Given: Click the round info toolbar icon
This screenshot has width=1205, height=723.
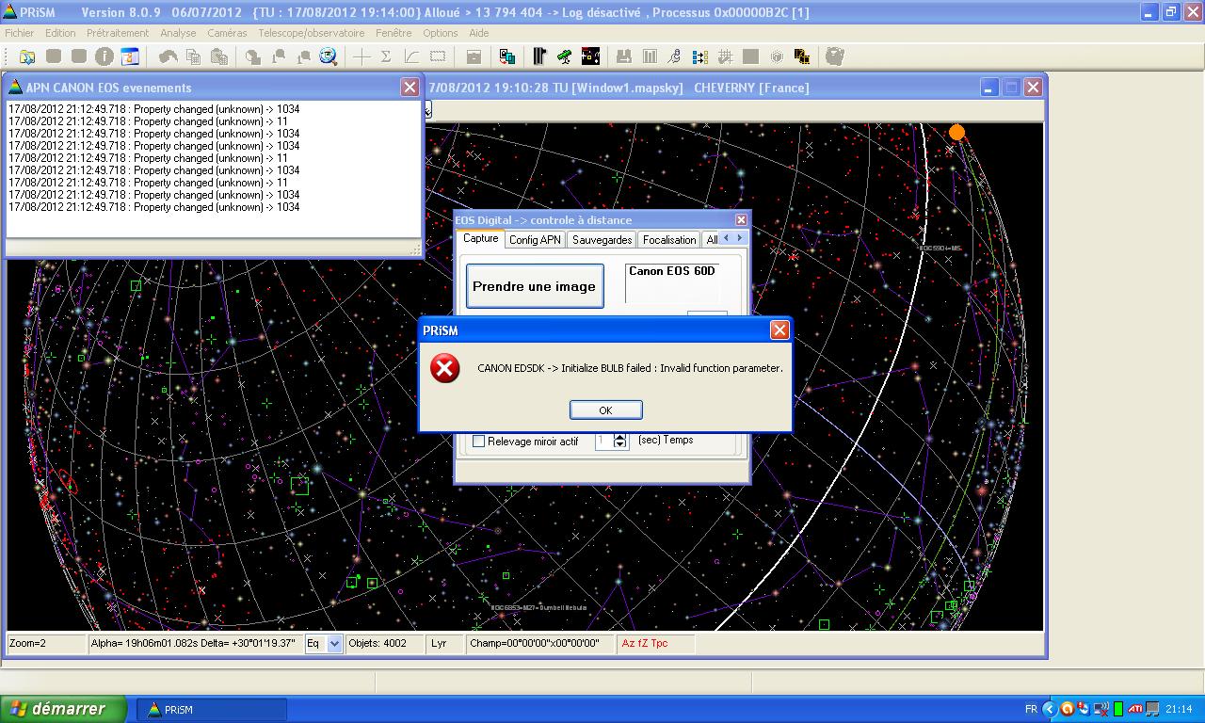Looking at the screenshot, I should [104, 56].
